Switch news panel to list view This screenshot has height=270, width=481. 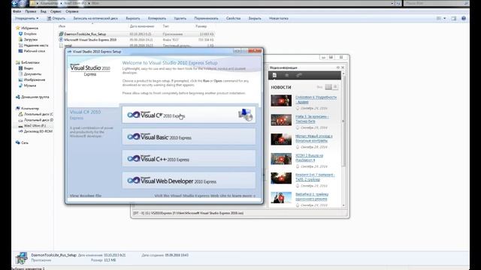click(335, 87)
